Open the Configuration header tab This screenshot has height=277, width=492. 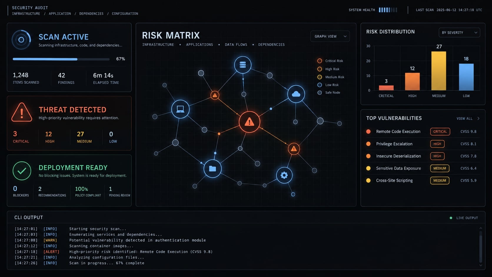(125, 14)
